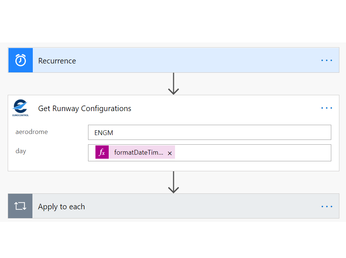346x258 pixels.
Task: Open the Apply to each ellipsis menu
Action: pos(326,207)
